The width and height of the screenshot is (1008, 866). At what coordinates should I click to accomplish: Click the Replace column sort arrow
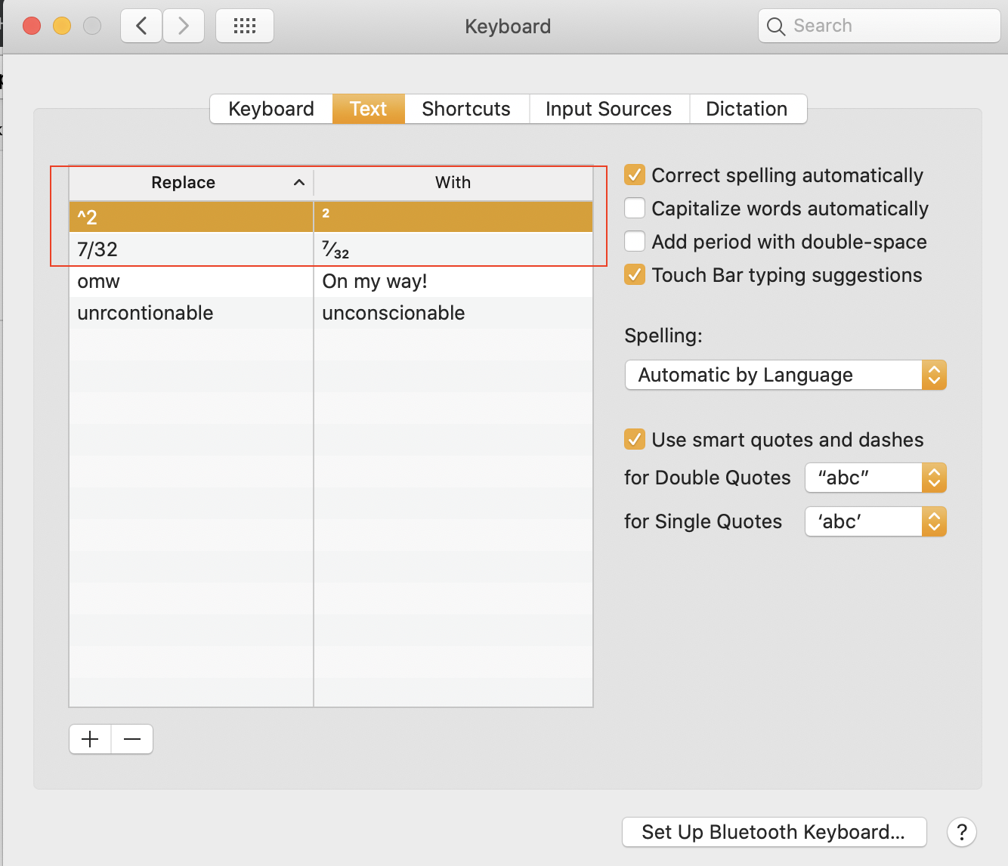tap(299, 183)
